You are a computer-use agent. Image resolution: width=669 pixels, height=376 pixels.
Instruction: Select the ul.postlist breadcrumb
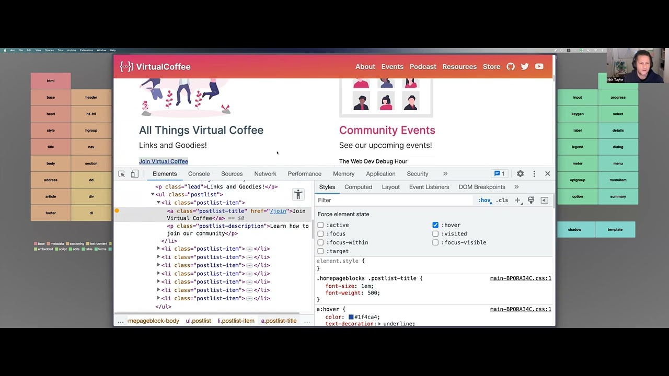[x=198, y=321]
